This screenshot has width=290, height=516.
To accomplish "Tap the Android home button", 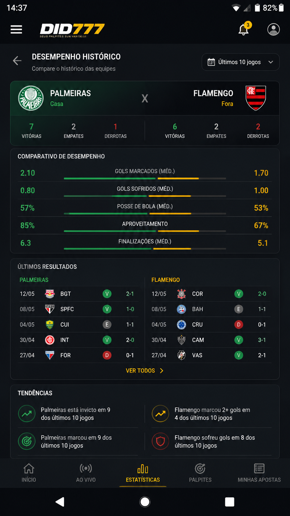I will point(145,502).
